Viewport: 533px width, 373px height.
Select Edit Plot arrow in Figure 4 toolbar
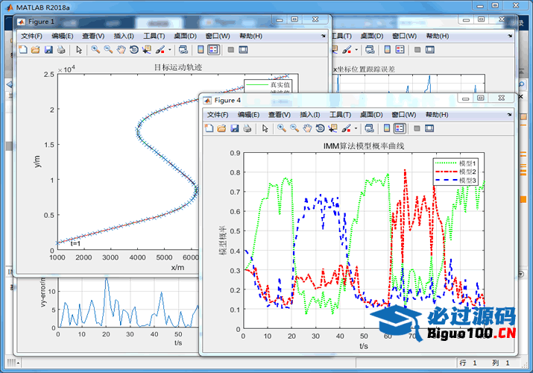265,128
